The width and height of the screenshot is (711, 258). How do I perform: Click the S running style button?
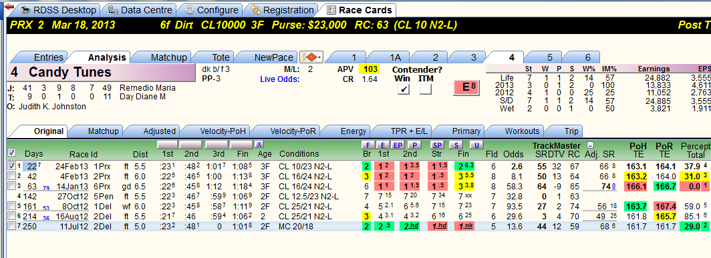point(455,145)
